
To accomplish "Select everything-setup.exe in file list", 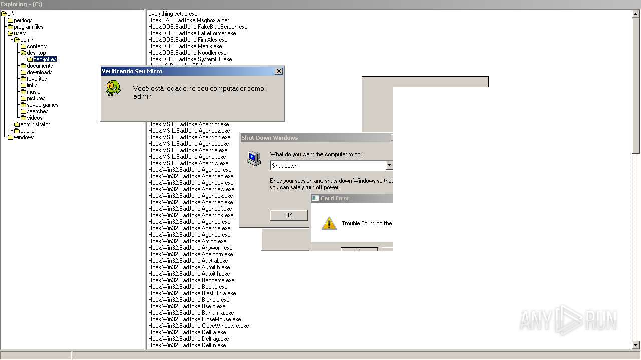I will [x=173, y=14].
